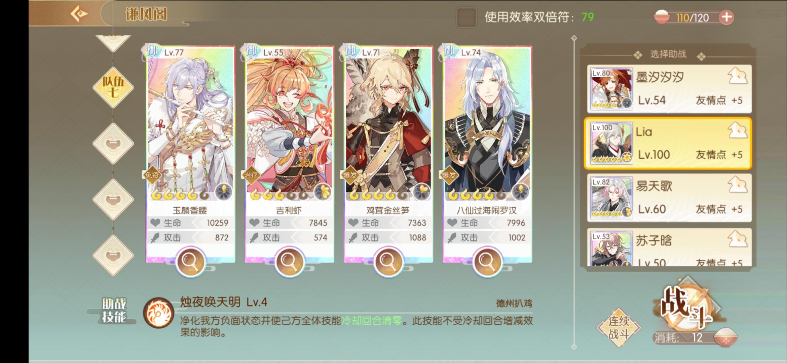
Task: Add stamina with plus icon
Action: (x=726, y=17)
